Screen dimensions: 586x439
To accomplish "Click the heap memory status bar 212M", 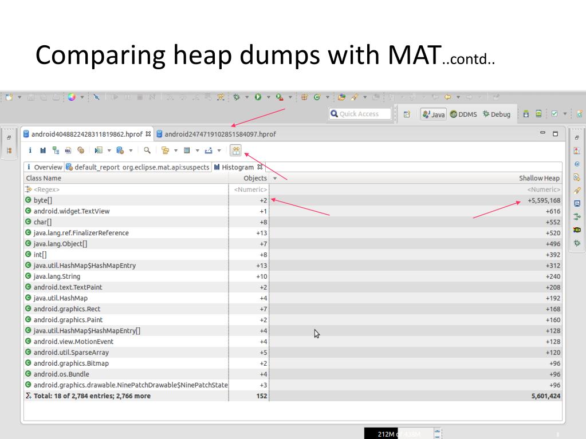I will (x=399, y=434).
